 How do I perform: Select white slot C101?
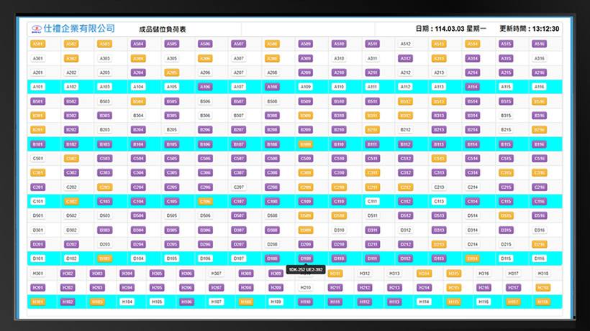[38, 202]
